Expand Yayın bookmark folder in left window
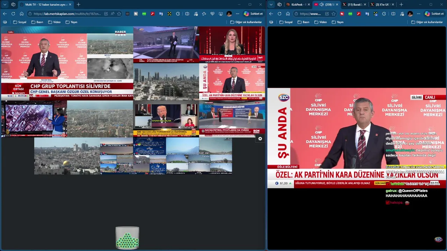The width and height of the screenshot is (447, 251). (x=71, y=22)
